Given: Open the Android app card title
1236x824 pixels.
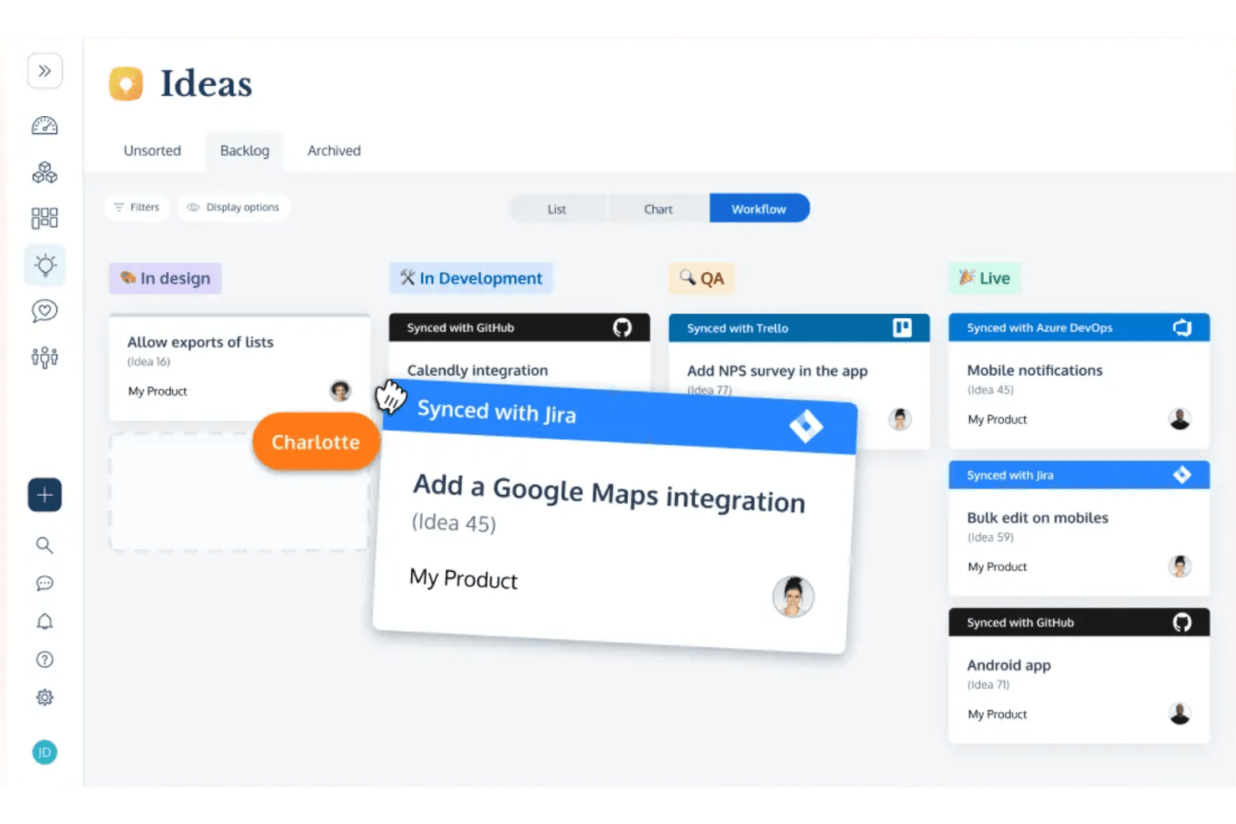Looking at the screenshot, I should pos(1009,665).
